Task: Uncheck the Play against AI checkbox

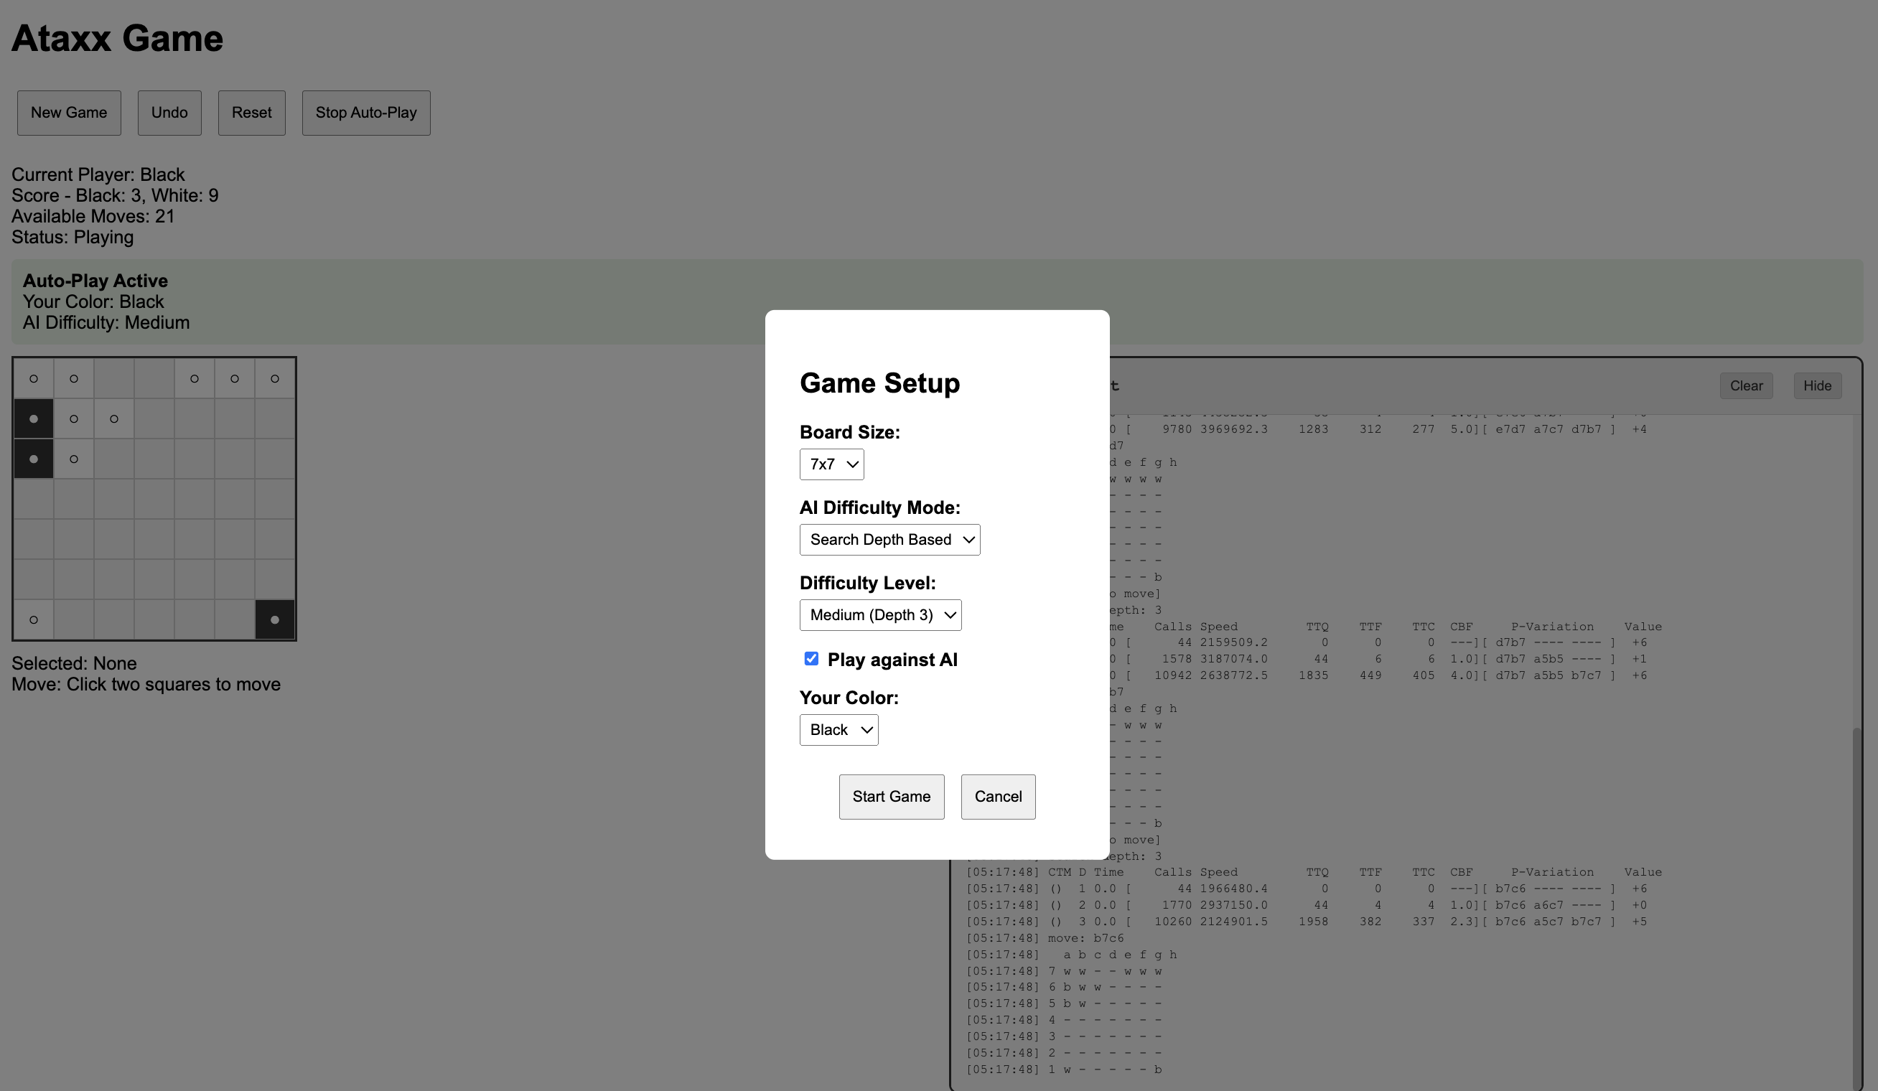Action: (x=810, y=659)
